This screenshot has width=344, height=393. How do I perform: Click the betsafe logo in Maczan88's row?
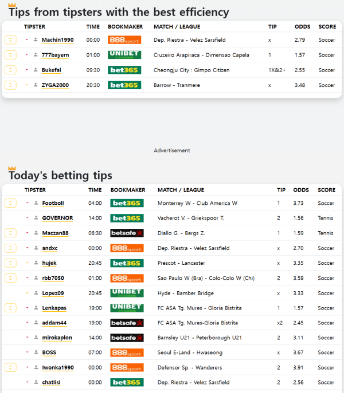pos(127,233)
